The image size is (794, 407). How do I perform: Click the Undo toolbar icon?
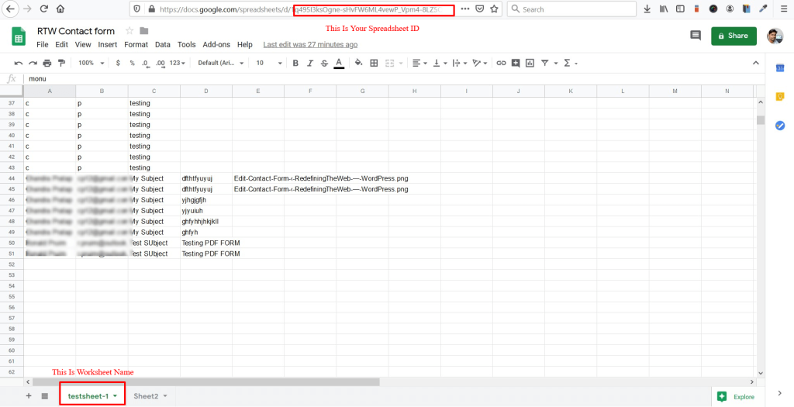point(19,64)
